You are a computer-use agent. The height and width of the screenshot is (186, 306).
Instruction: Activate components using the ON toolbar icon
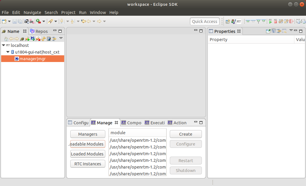[26, 21]
